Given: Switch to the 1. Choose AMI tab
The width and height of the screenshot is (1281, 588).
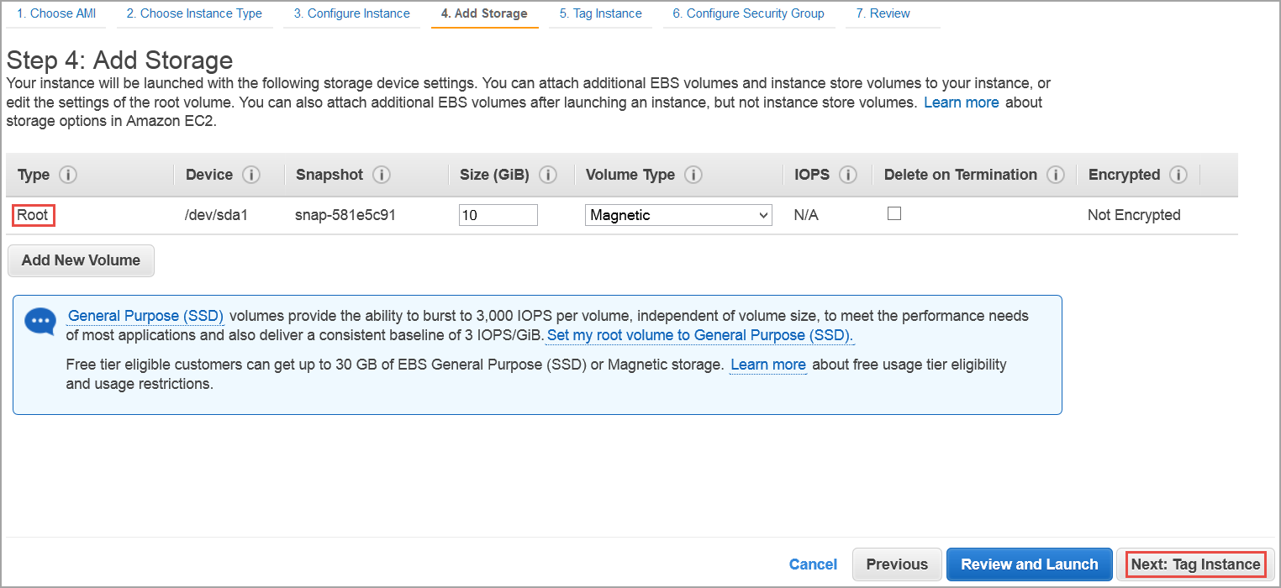Looking at the screenshot, I should (x=58, y=13).
